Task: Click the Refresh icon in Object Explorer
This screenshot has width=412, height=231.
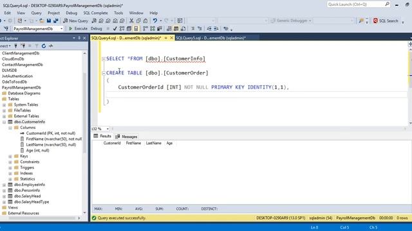Action: coord(44,46)
